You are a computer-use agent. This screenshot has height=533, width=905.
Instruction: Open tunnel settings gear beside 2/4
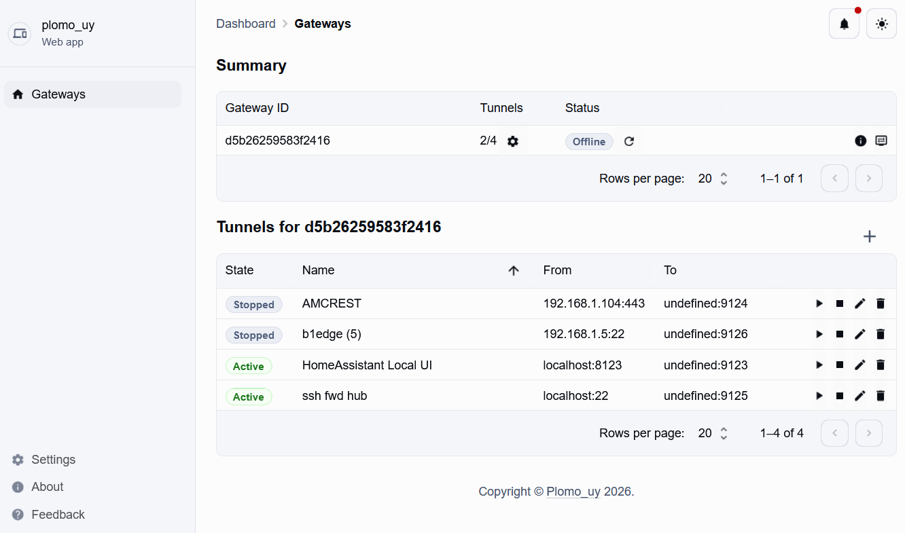(513, 141)
